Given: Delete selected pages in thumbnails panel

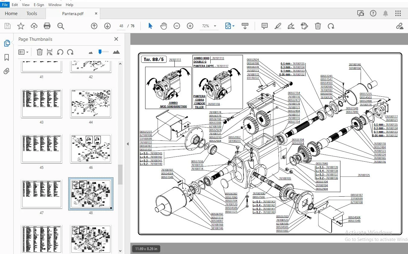Looking at the screenshot, I should [x=40, y=52].
